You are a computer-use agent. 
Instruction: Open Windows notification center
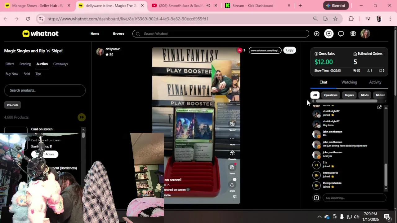[x=387, y=217]
